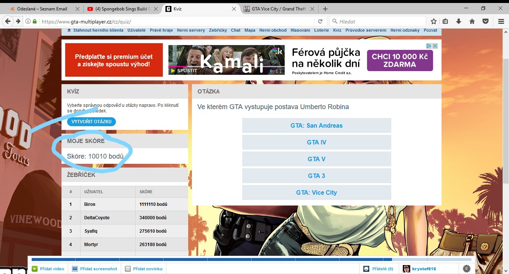Image resolution: width=509 pixels, height=274 pixels.
Task: Open user Mortyr in the leaderboard
Action: coord(91,245)
